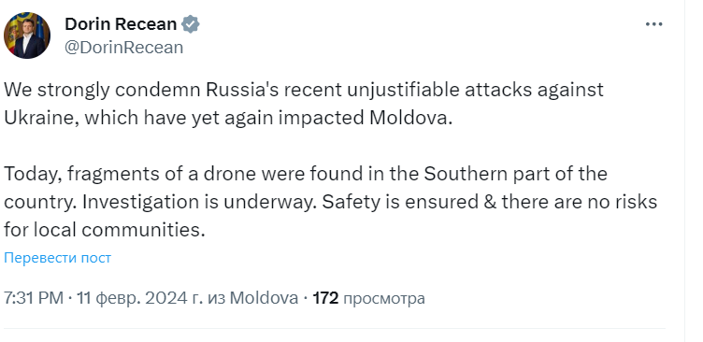The width and height of the screenshot is (703, 342).
Task: Open the 172 просмотра view count
Action: 368,298
